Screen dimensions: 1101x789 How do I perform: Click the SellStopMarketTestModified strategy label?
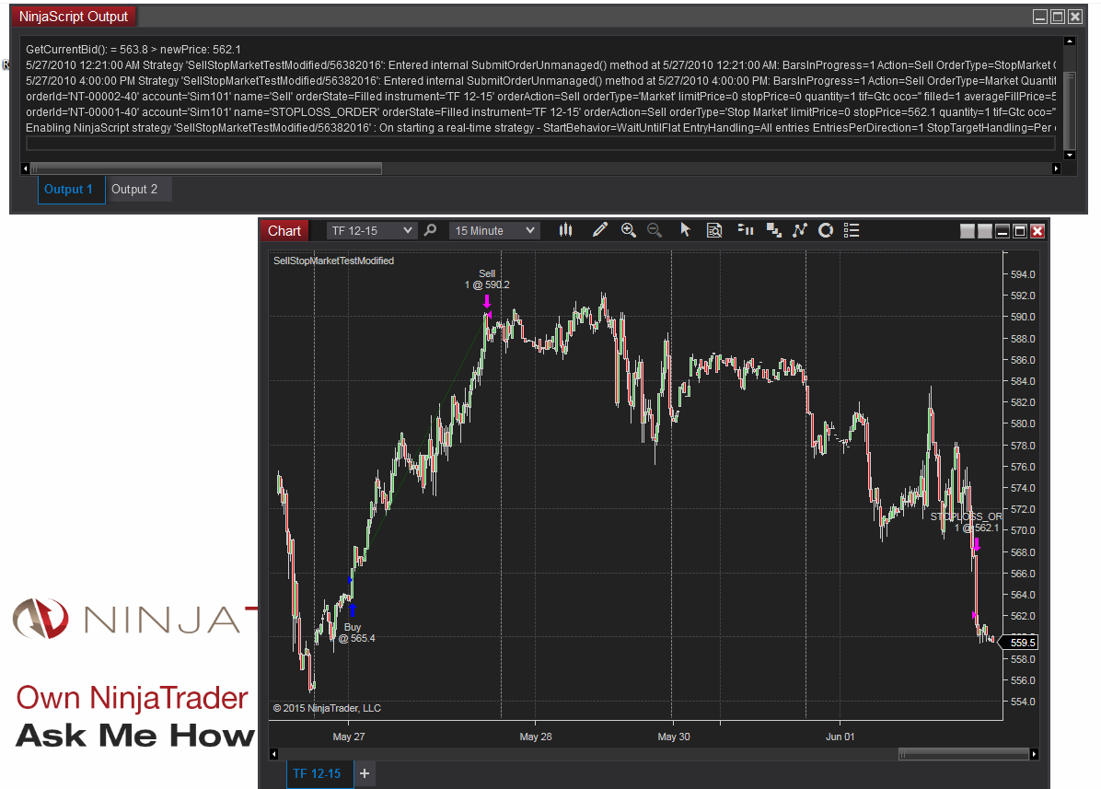(x=333, y=261)
